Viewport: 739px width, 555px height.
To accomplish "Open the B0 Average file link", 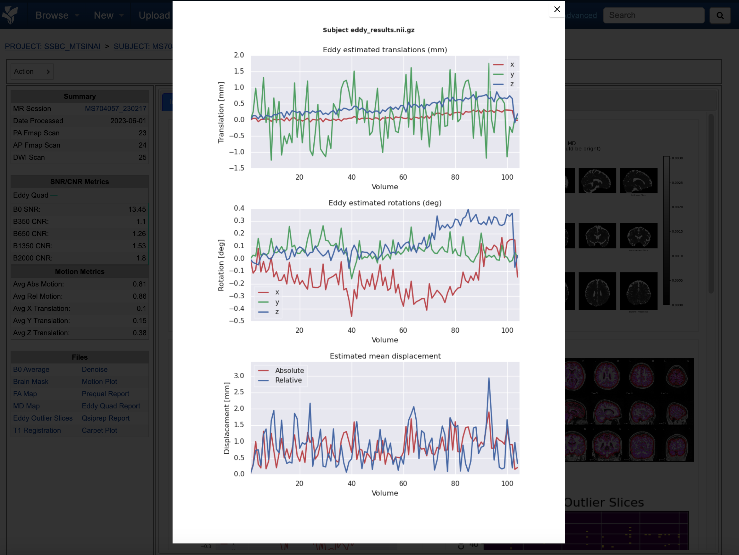I will (31, 370).
